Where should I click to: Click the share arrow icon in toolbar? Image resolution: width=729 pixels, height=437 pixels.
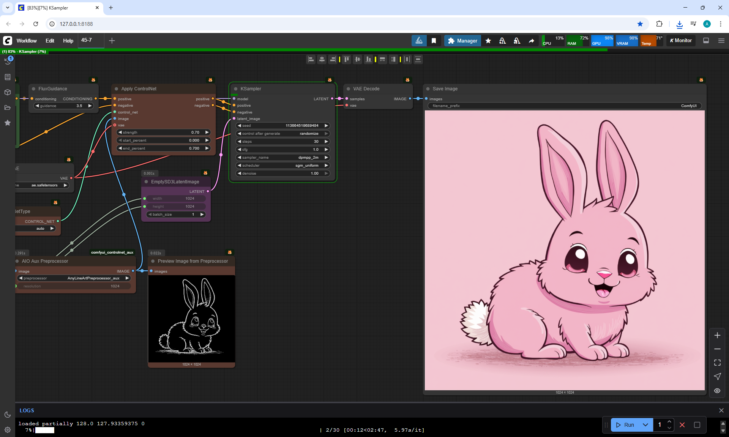click(531, 41)
